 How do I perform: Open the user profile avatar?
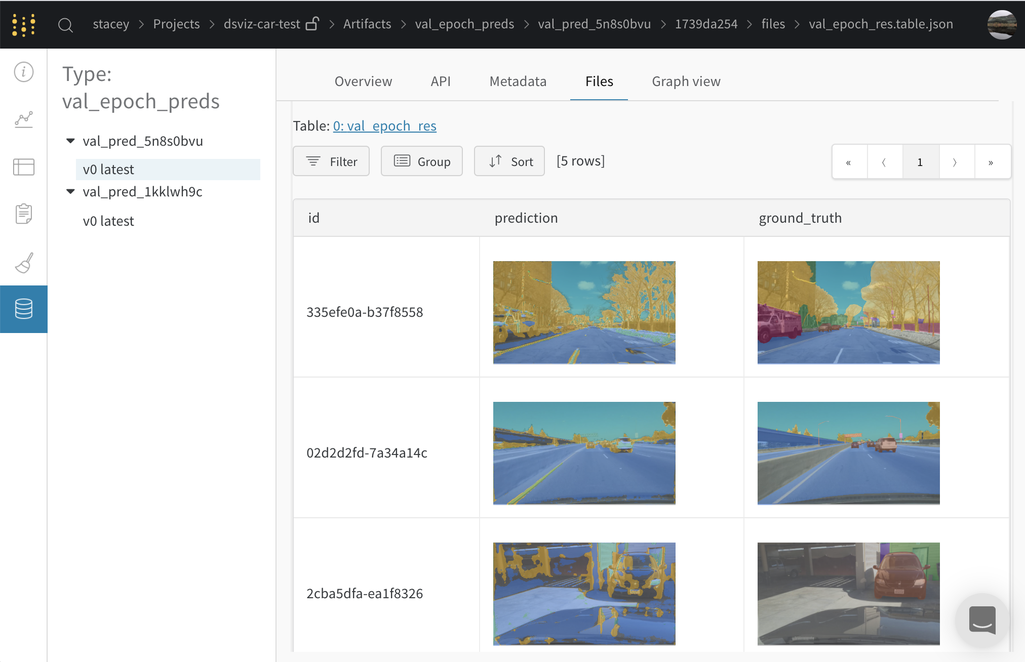point(1001,24)
